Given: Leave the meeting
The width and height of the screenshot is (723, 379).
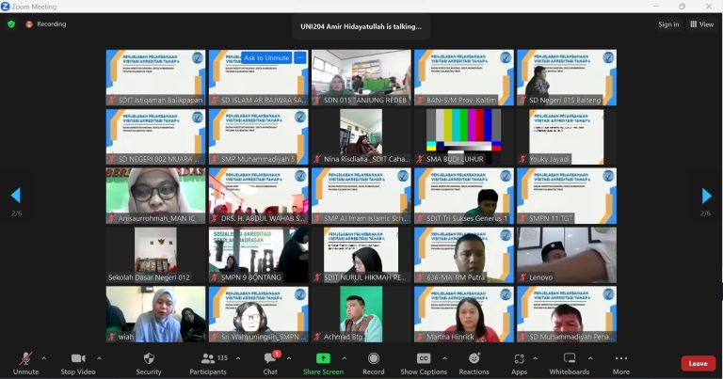Looking at the screenshot, I should click(x=698, y=363).
